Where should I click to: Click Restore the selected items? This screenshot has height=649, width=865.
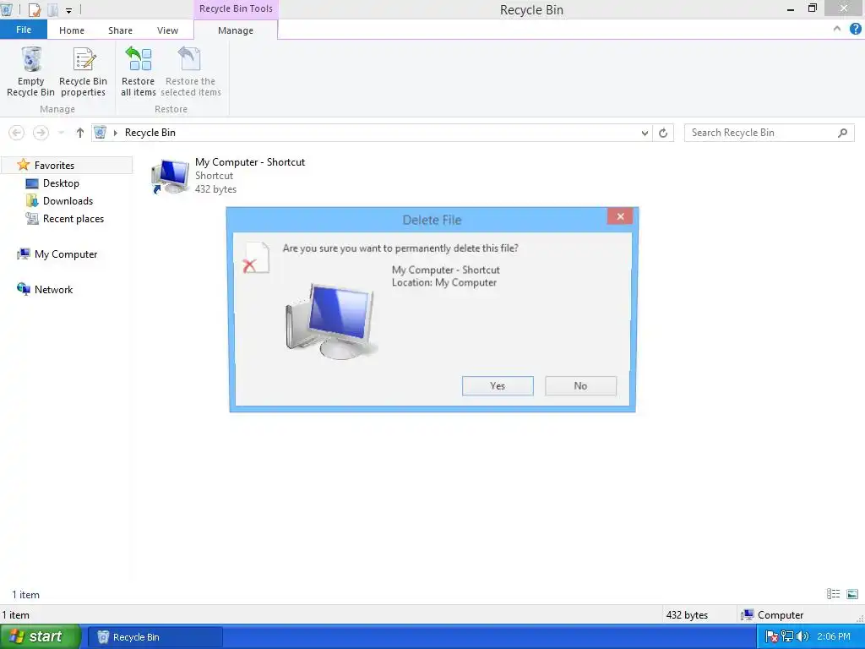coord(190,73)
